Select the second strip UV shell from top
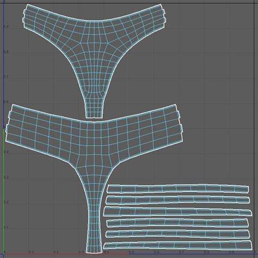 (x=177, y=200)
